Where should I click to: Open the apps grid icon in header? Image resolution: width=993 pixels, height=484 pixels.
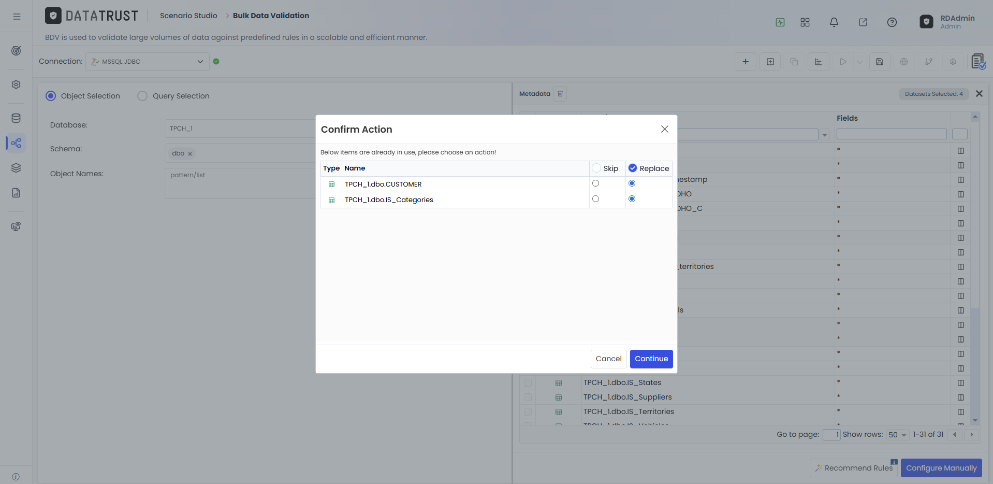pyautogui.click(x=805, y=22)
